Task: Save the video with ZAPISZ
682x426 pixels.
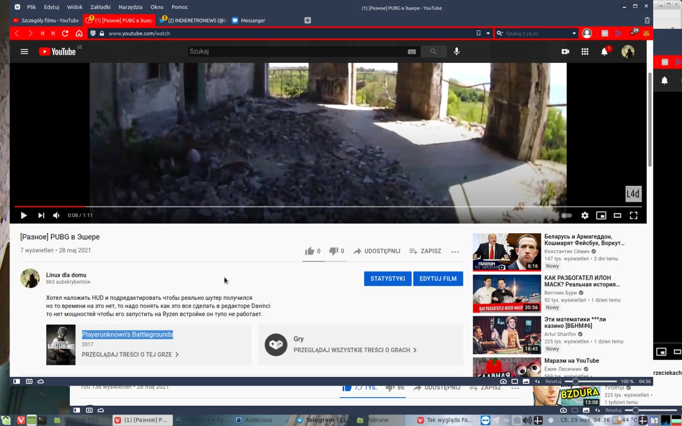Action: point(425,251)
